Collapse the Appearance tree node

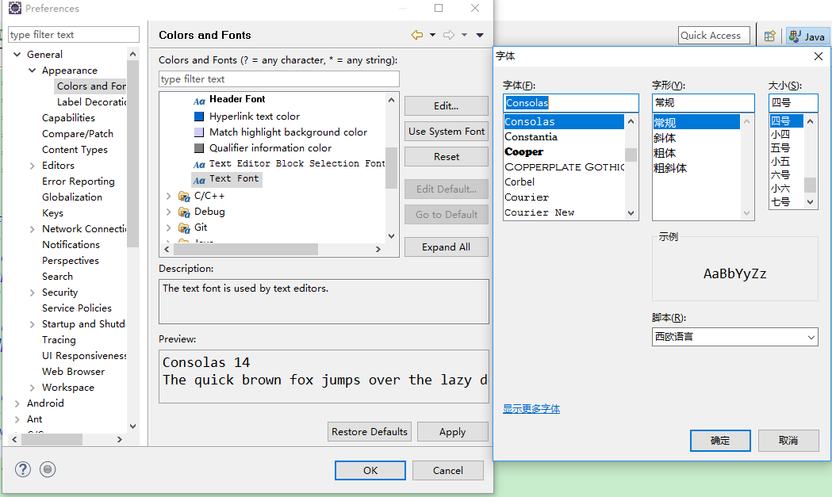click(32, 70)
